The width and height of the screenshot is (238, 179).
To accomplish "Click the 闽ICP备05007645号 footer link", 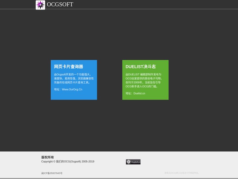I will click(52, 173).
